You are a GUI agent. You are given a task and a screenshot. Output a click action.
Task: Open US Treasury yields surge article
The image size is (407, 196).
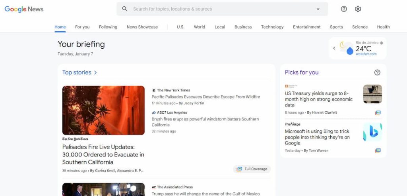coord(319,99)
